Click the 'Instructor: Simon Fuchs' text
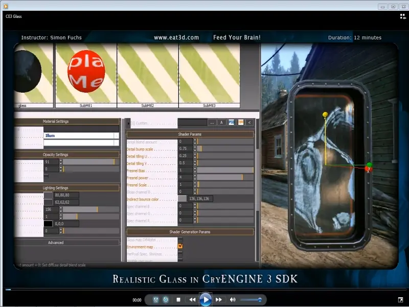The height and width of the screenshot is (307, 409). 52,37
